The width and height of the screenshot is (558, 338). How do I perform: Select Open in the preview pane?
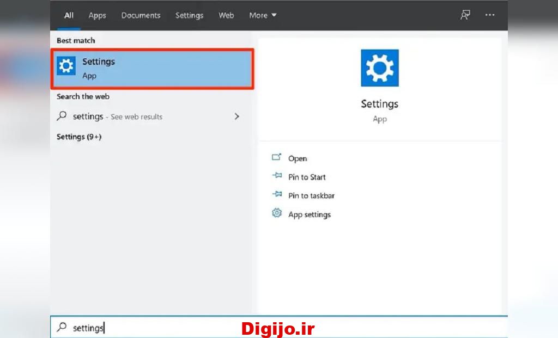click(298, 158)
